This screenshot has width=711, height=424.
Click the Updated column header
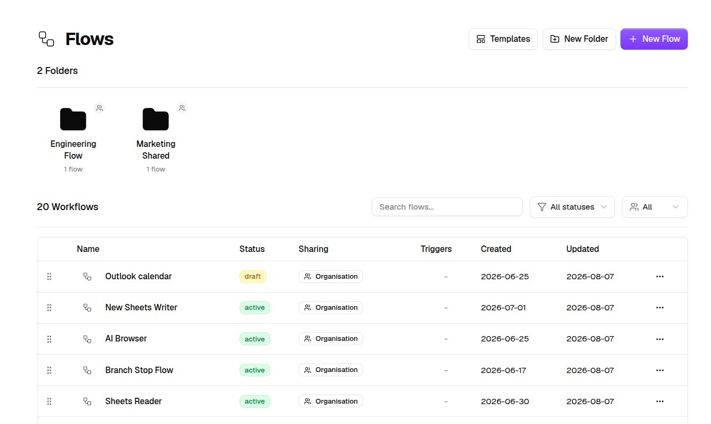pos(582,249)
